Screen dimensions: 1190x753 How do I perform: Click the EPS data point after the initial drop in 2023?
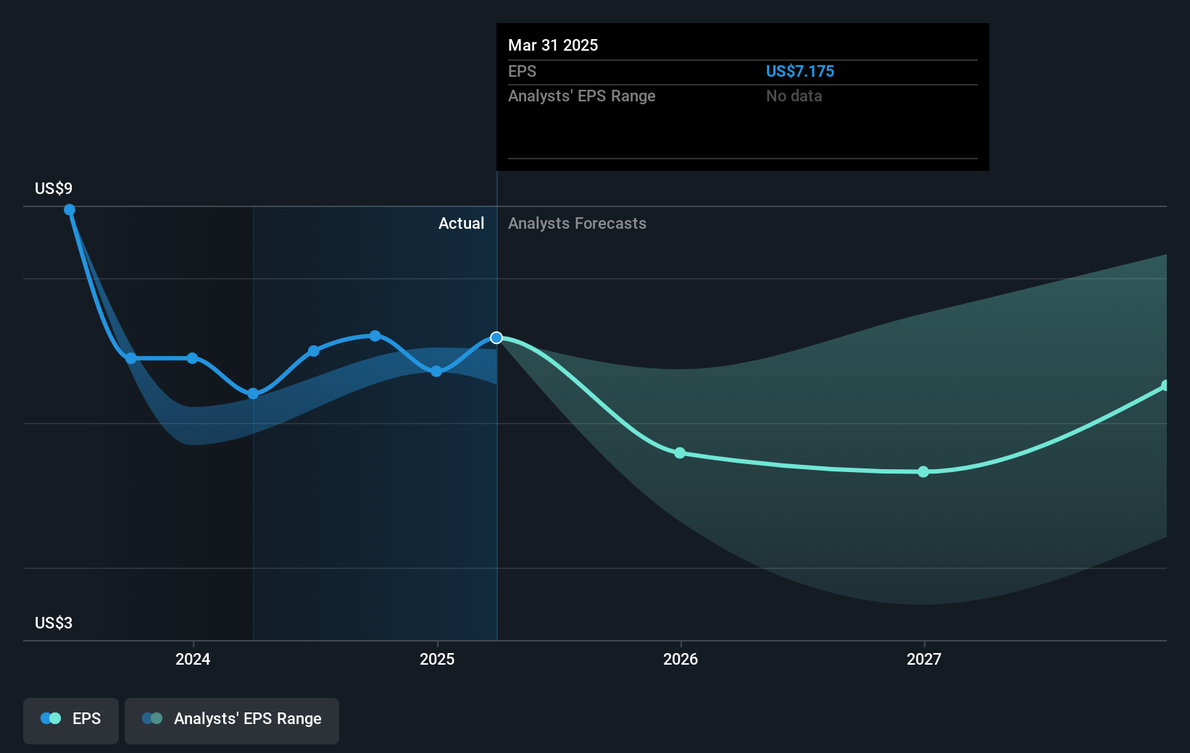tap(130, 358)
